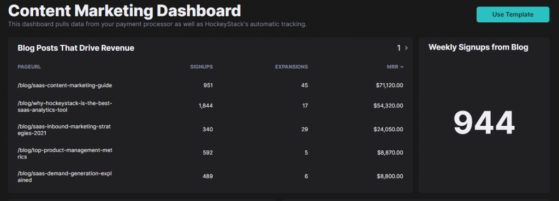Select the 1,844 signups cell
The height and width of the screenshot is (201, 559).
point(206,106)
